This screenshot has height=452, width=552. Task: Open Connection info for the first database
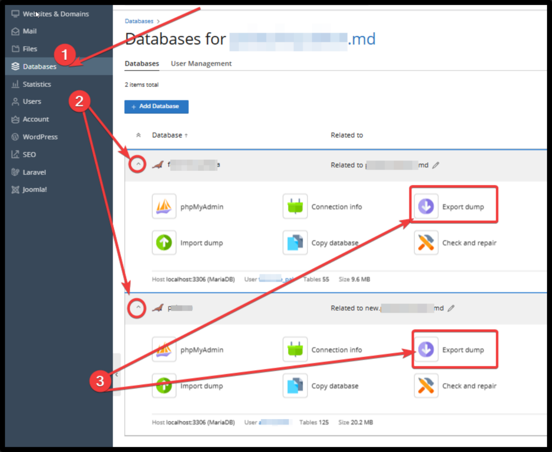pos(322,207)
